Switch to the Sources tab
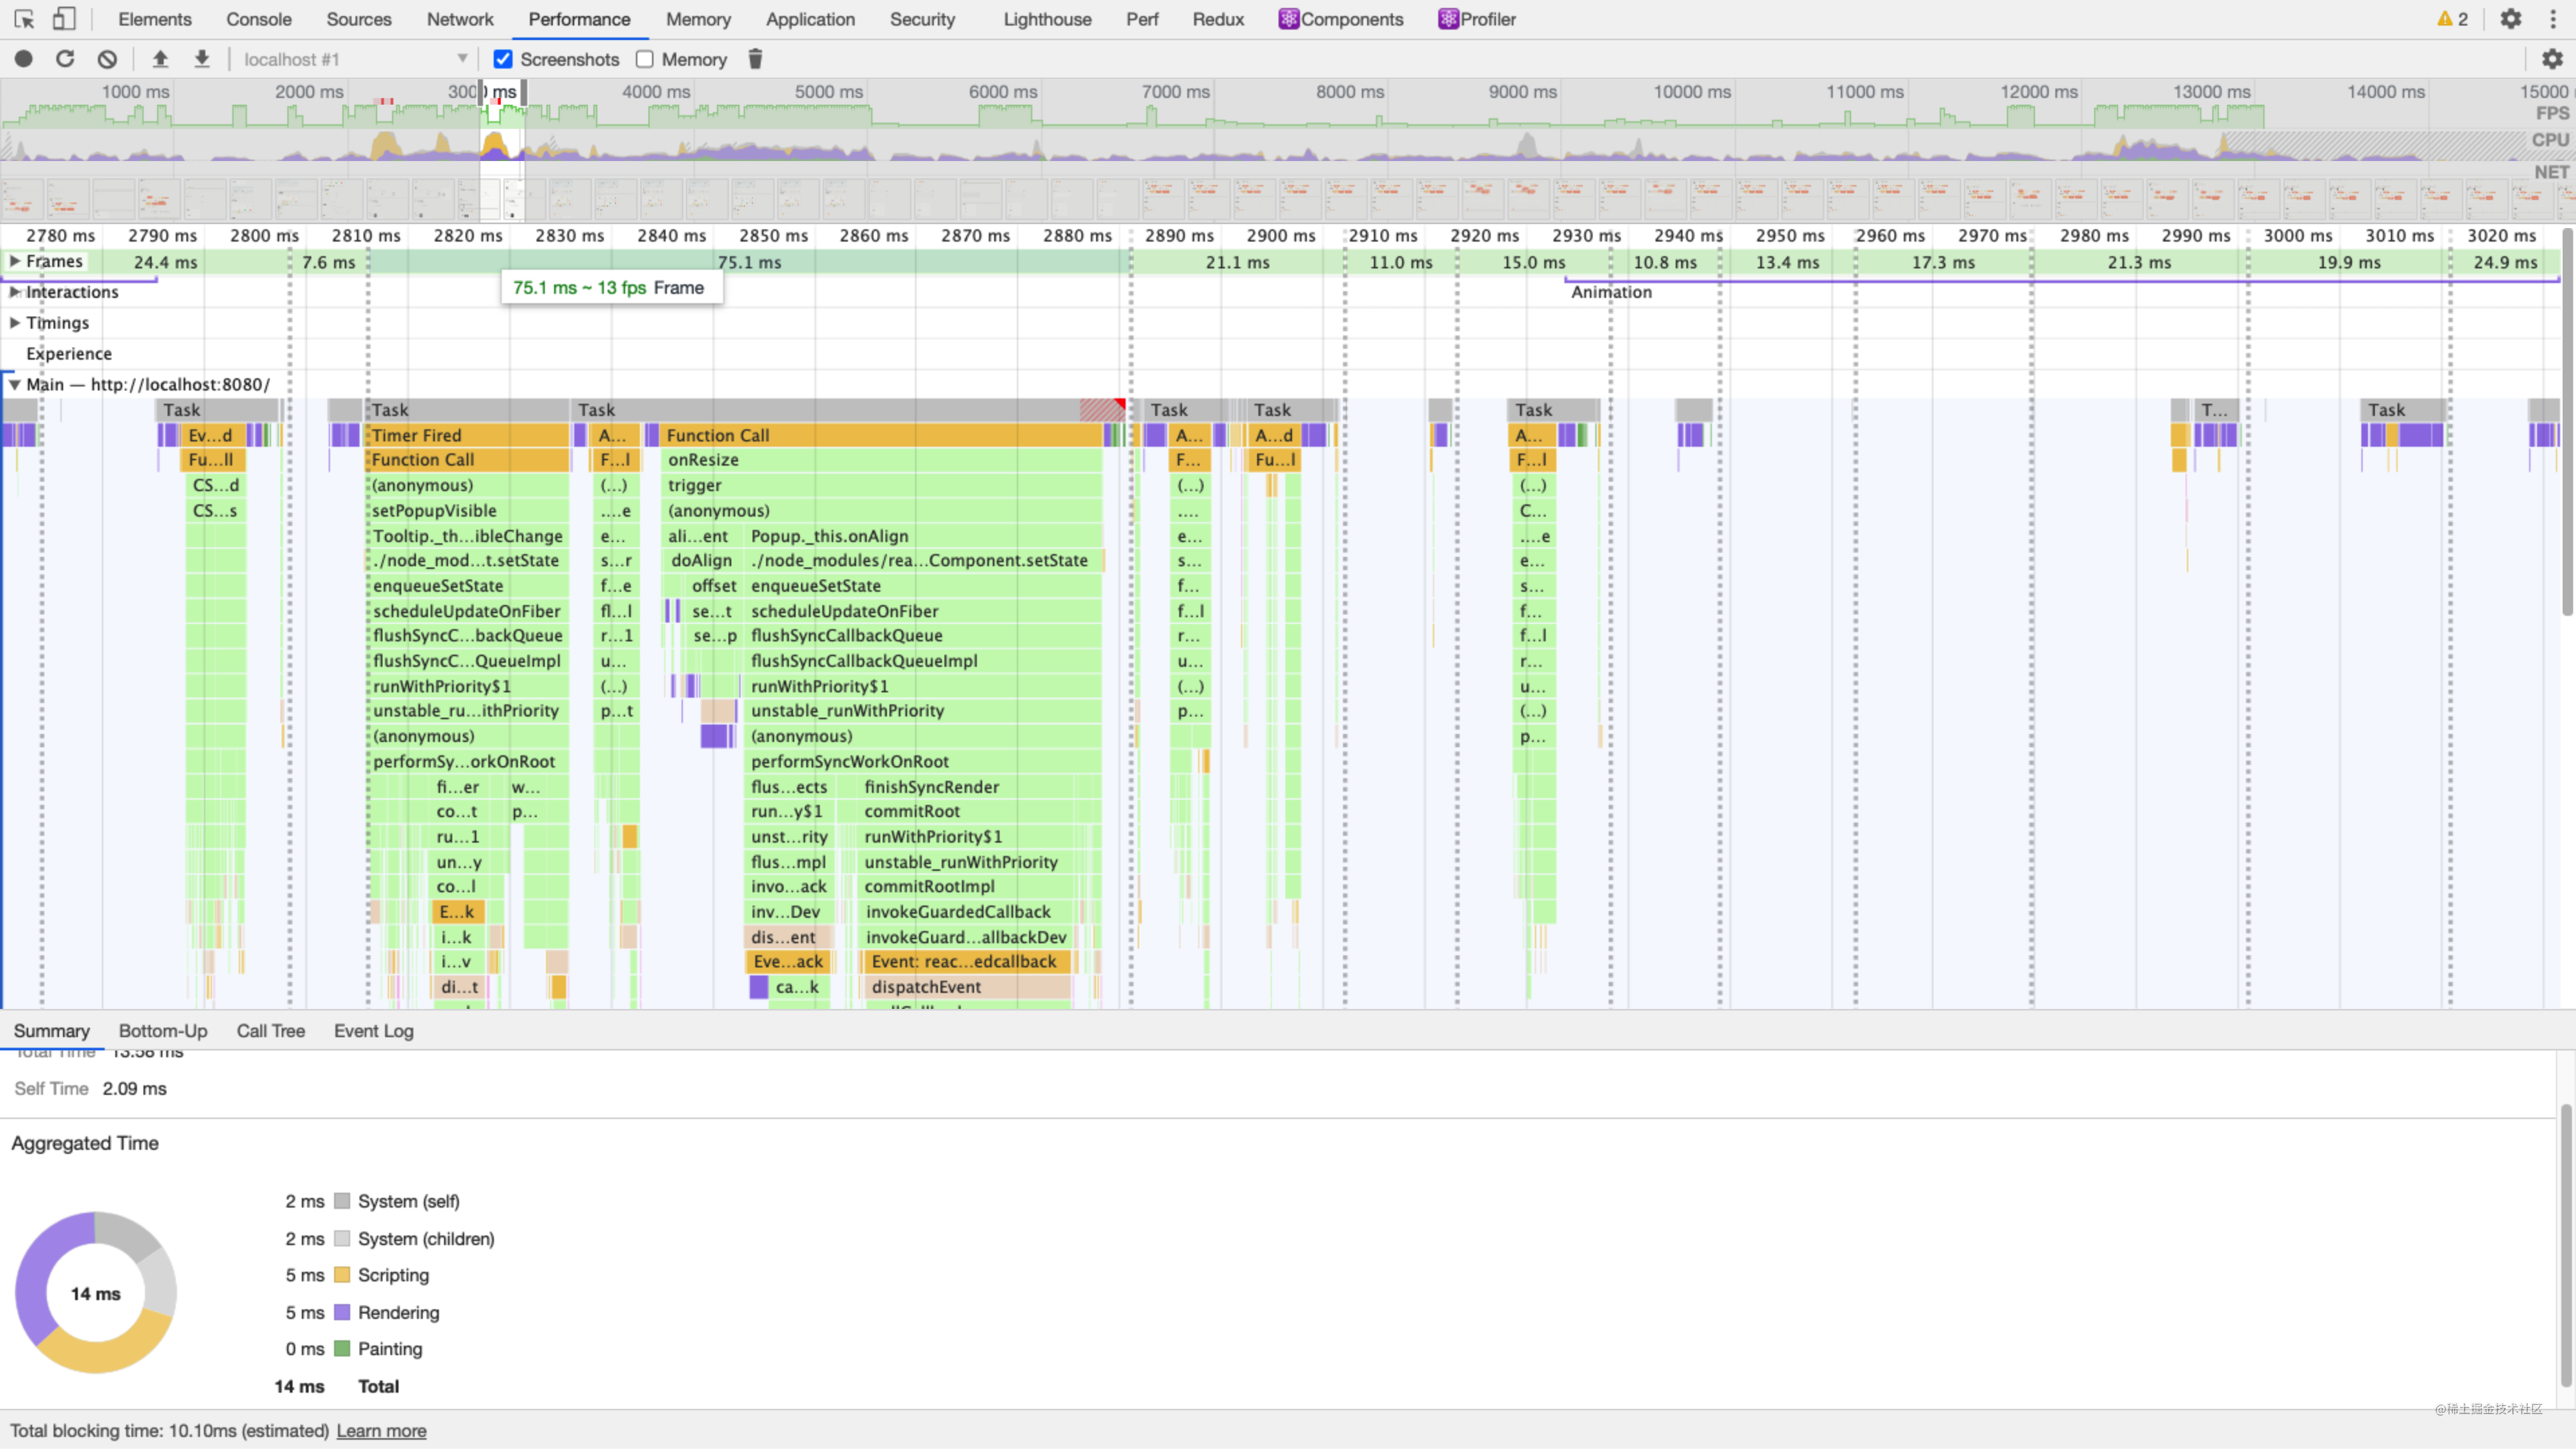The width and height of the screenshot is (2576, 1449). tap(359, 19)
